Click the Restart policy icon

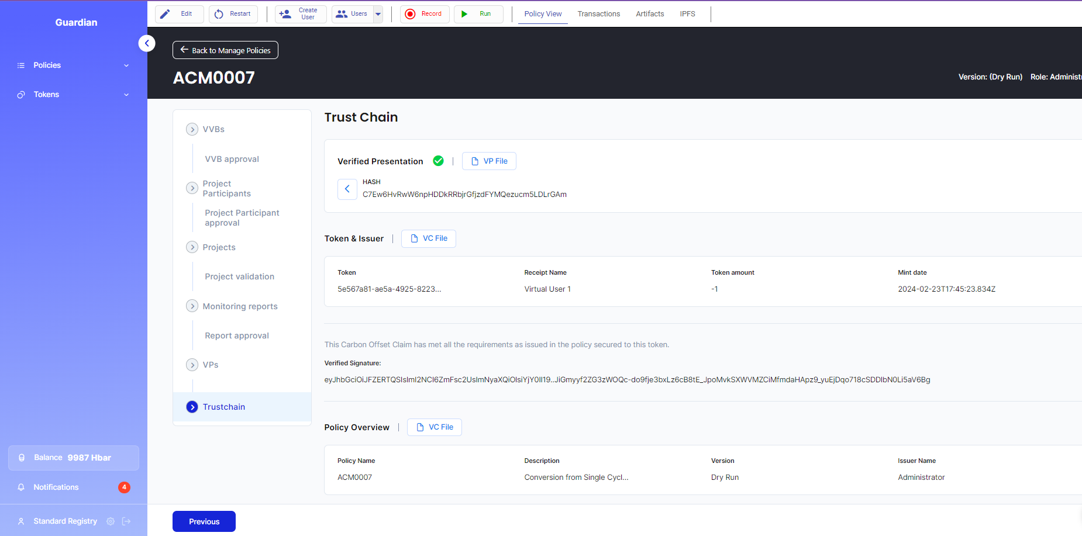point(219,14)
